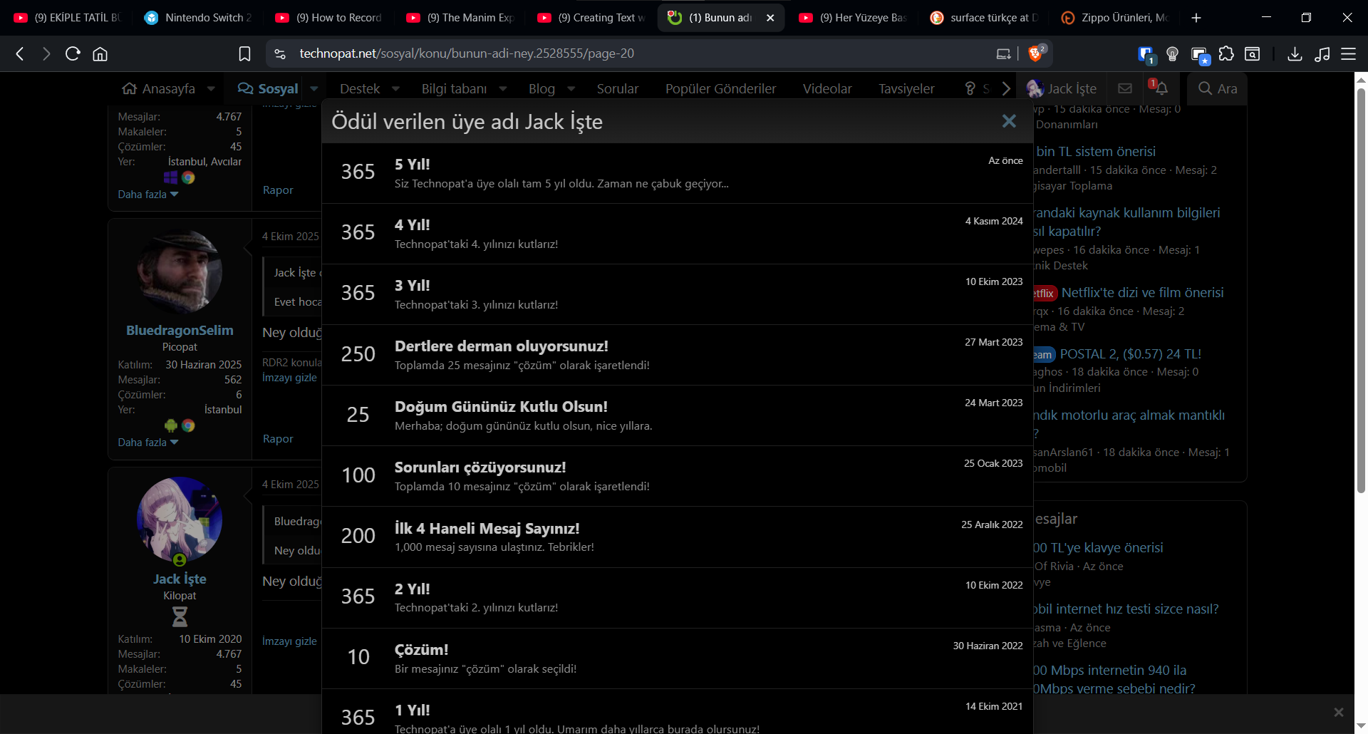This screenshot has height=734, width=1368.
Task: Toggle İmzayı gizle below RDR2 konula text
Action: (289, 378)
